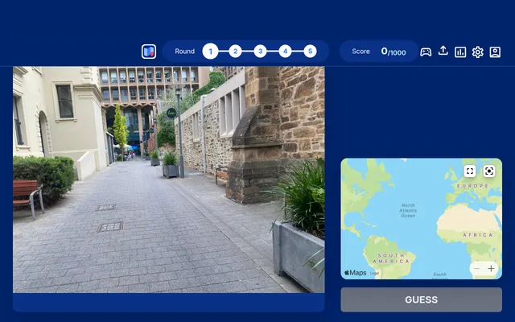Screen dimensions: 515x322
Task: Expand the map to fullscreen
Action: point(470,171)
